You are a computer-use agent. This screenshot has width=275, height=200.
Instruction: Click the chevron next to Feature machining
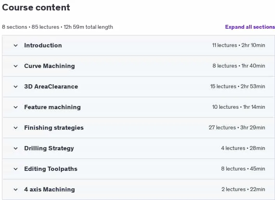coord(16,108)
